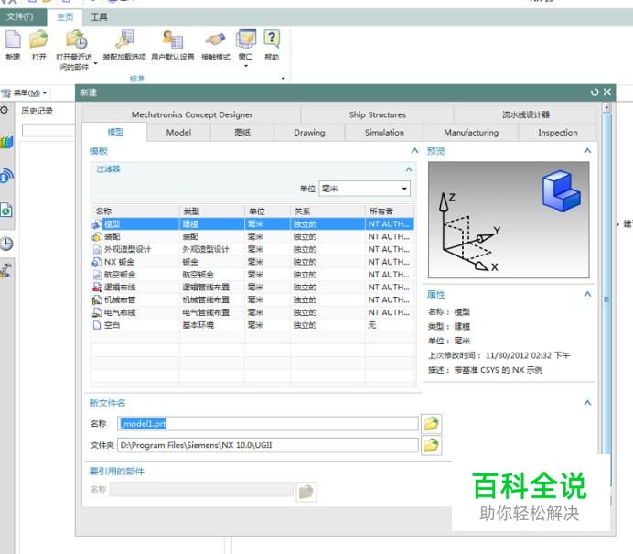
Task: Switch to the Manufacturing tab
Action: (471, 132)
